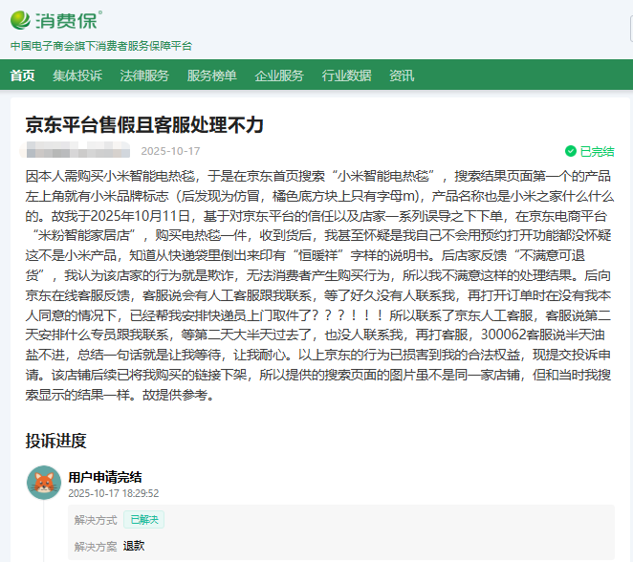Open the 企业服务 navigation item
The image size is (633, 562).
279,76
